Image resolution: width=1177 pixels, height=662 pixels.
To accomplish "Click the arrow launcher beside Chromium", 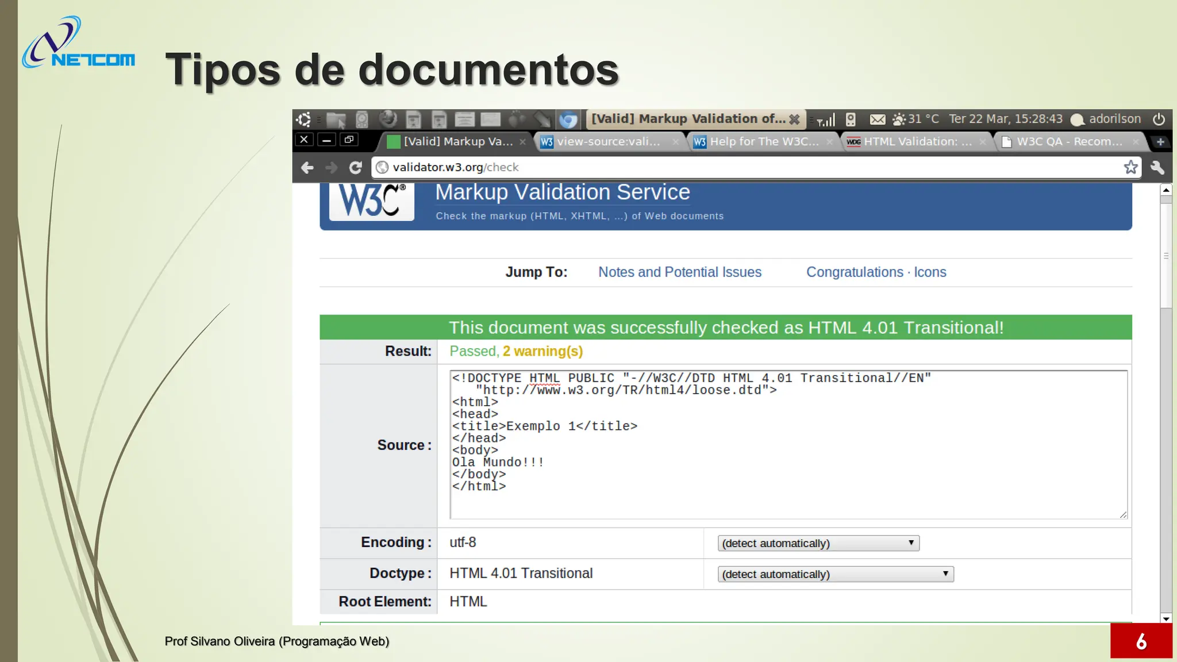I will pos(541,120).
